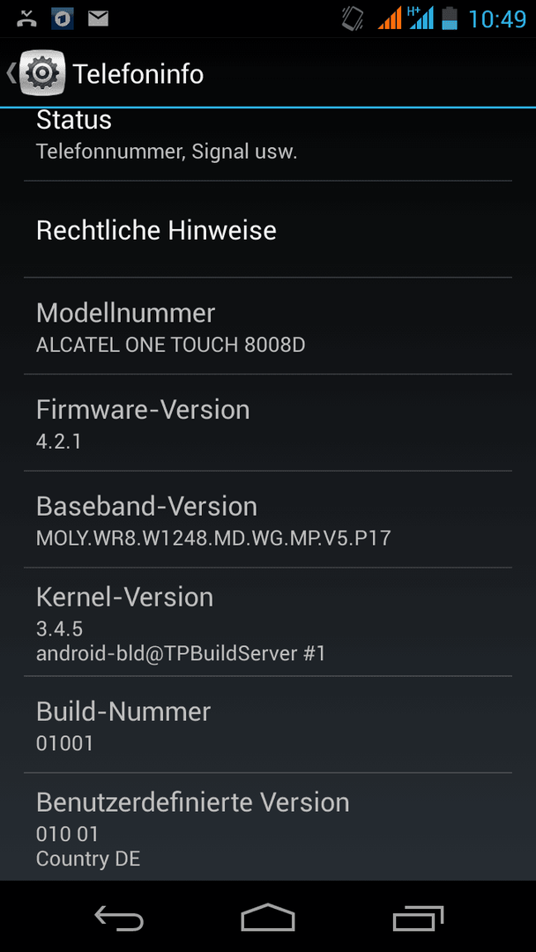Tap the Firmware-Version 4.2.1 entry
This screenshot has height=952, width=536.
tap(268, 422)
